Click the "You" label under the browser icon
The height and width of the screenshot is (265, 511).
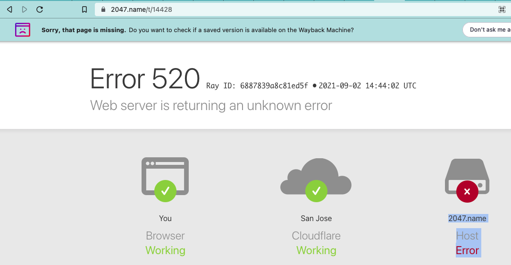(x=165, y=218)
